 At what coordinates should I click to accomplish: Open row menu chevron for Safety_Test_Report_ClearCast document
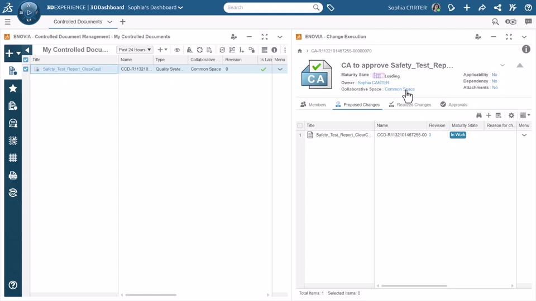pyautogui.click(x=280, y=69)
